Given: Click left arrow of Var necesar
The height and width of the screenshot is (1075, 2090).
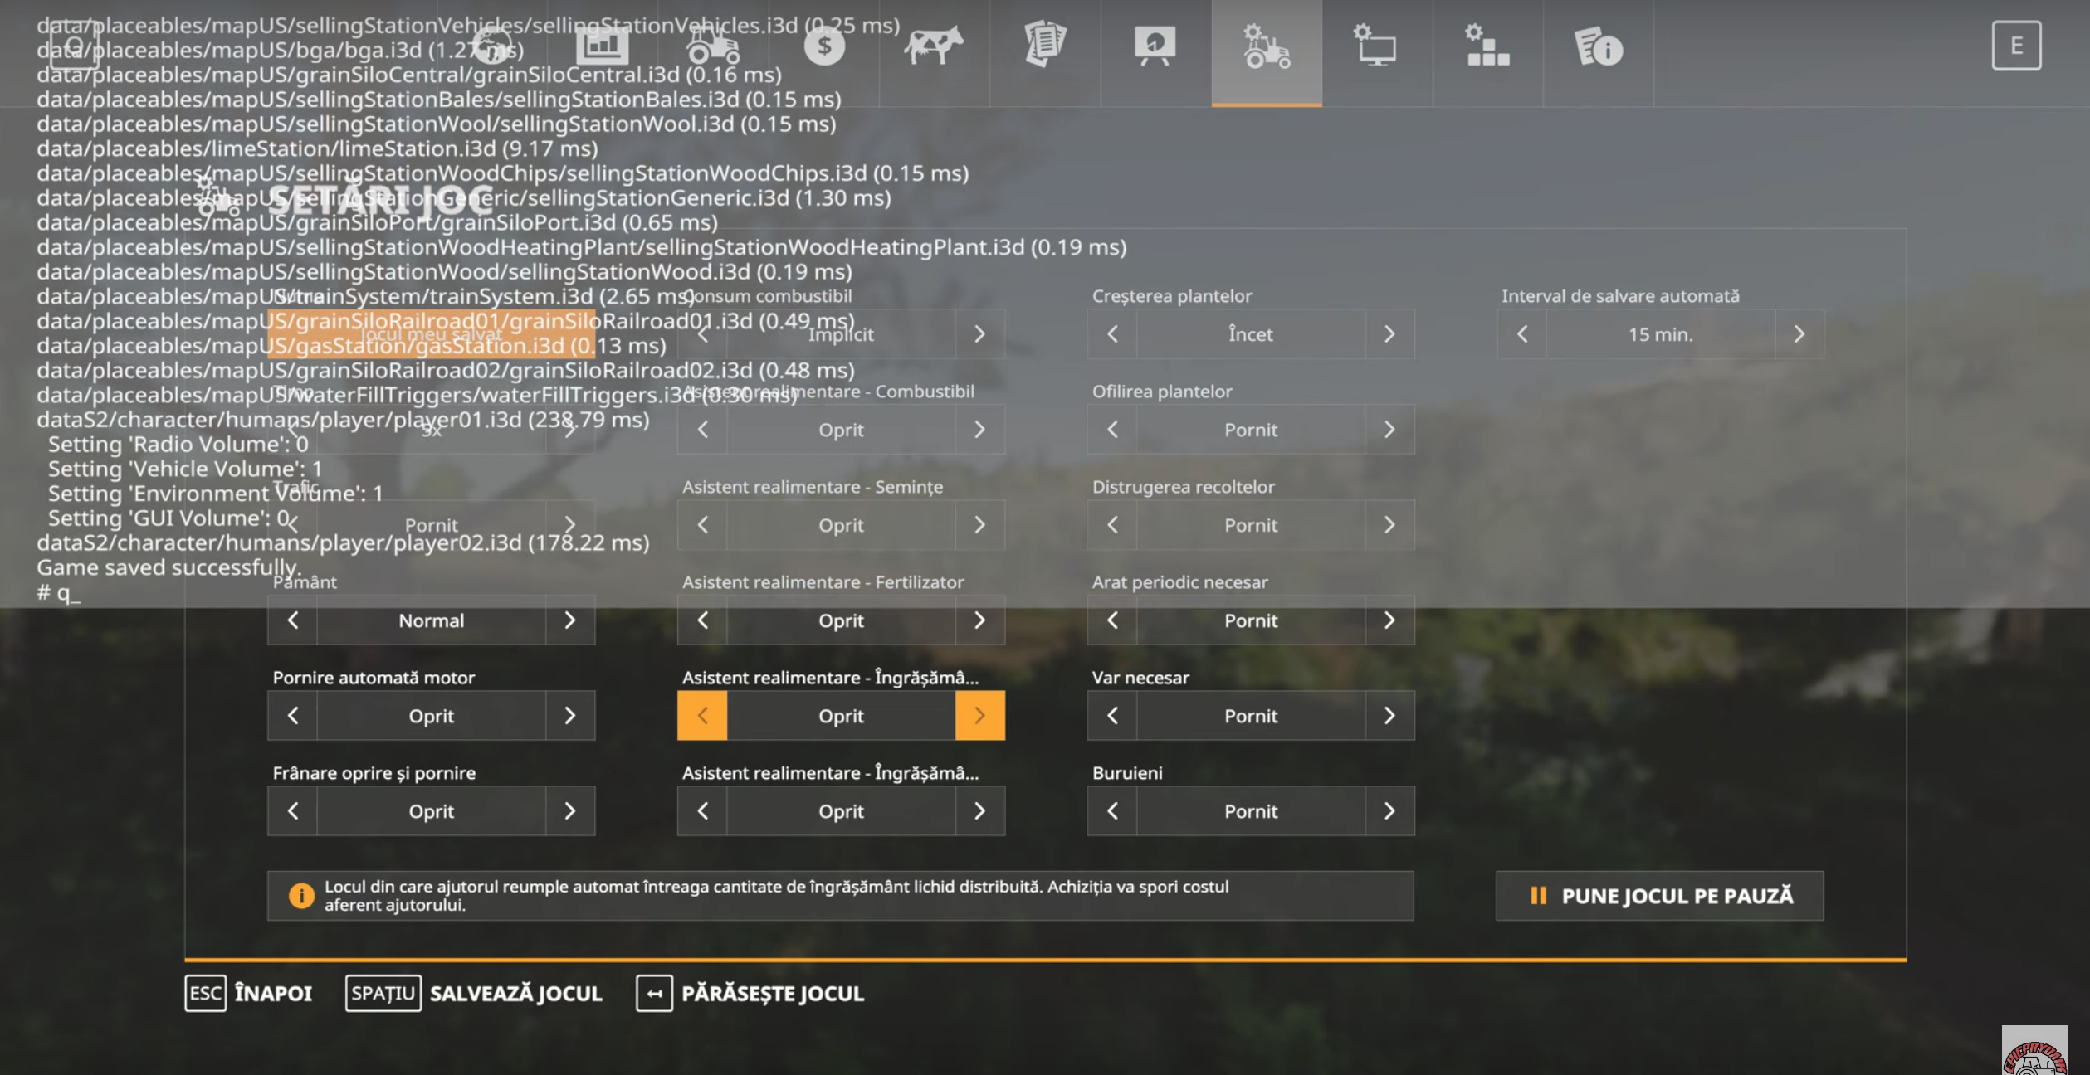Looking at the screenshot, I should coord(1112,715).
